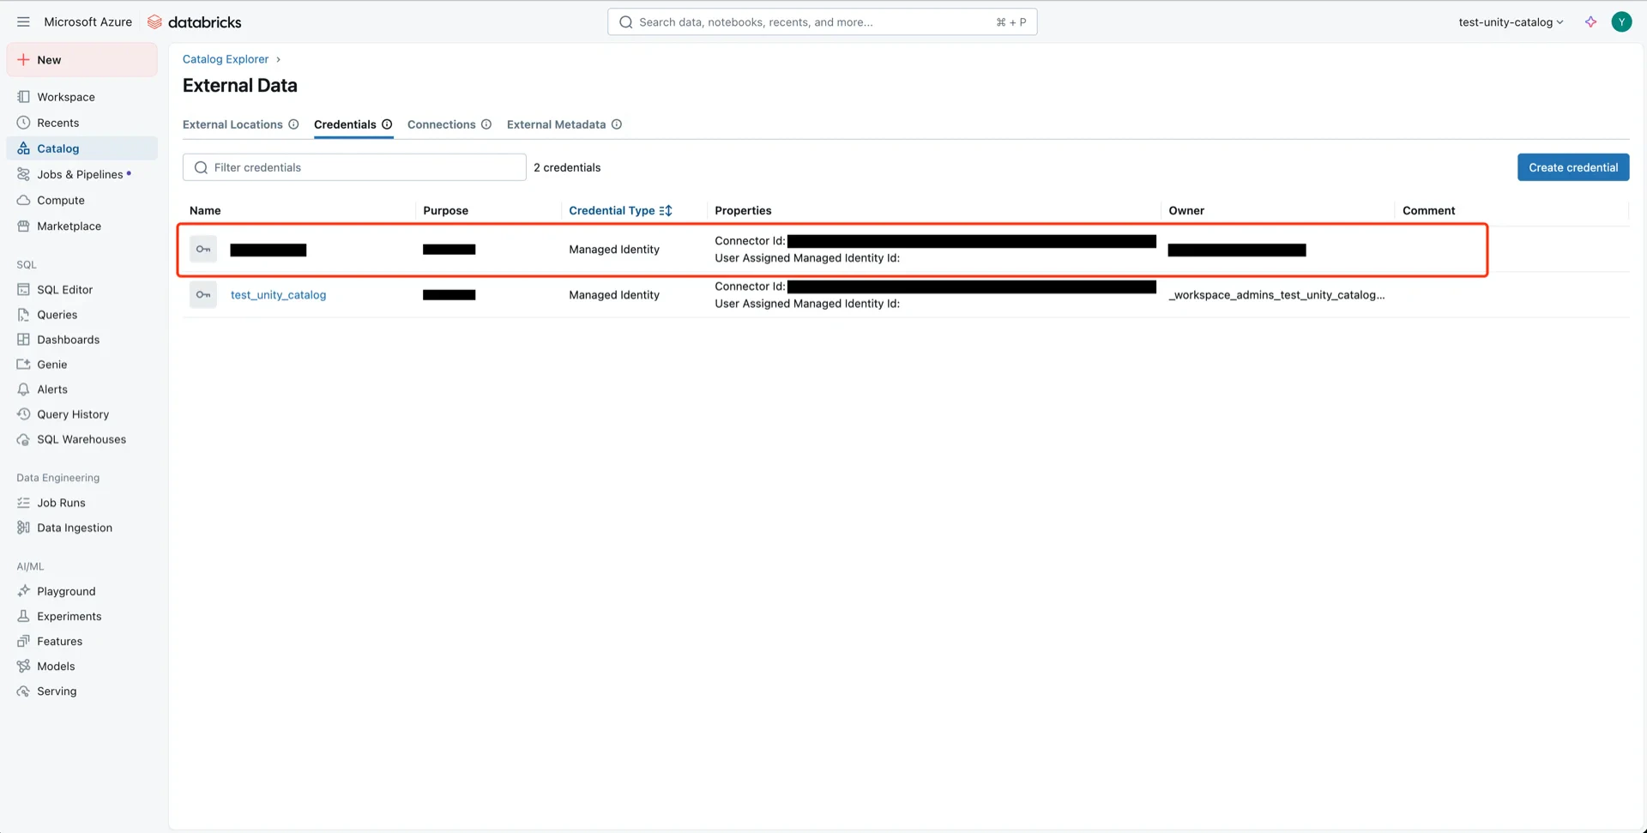1647x833 pixels.
Task: Click the Query History icon
Action: [23, 414]
